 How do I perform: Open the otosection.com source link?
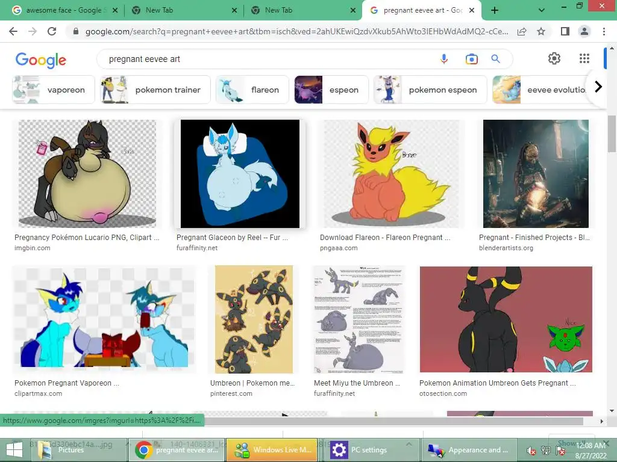pos(443,393)
